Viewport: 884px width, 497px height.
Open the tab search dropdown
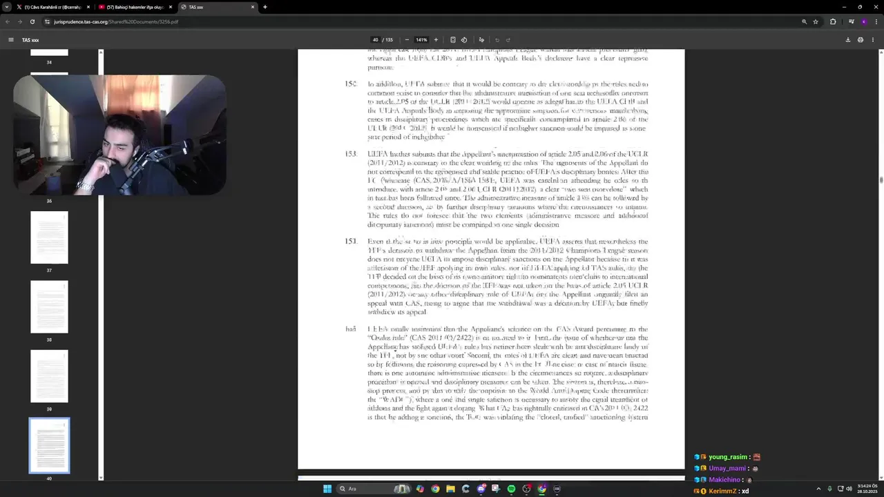coord(6,7)
